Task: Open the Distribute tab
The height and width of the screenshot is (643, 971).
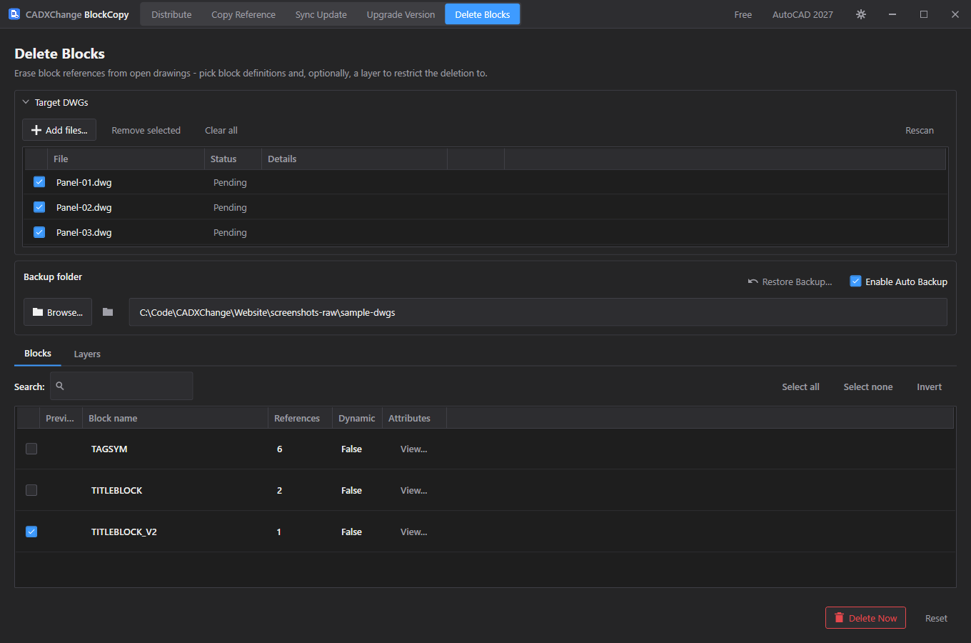Action: tap(171, 14)
